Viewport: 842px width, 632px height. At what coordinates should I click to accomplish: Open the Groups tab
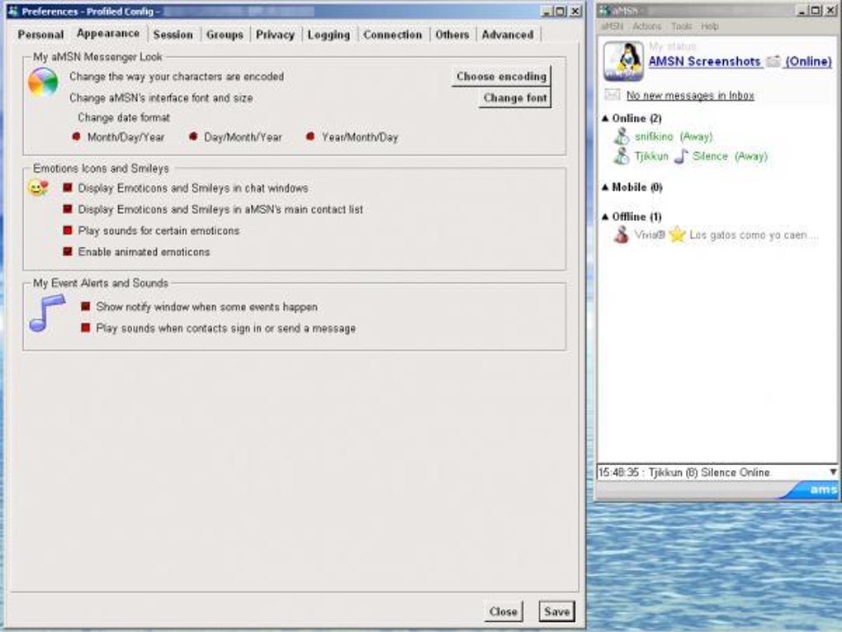pyautogui.click(x=225, y=35)
